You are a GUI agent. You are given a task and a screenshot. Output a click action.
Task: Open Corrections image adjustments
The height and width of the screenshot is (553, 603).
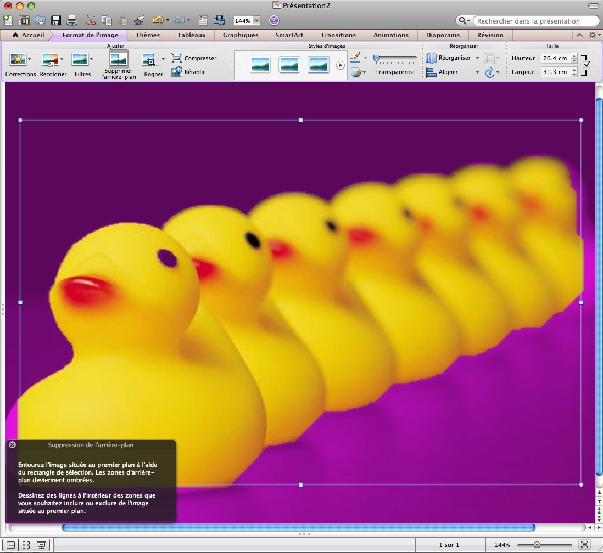[x=18, y=60]
